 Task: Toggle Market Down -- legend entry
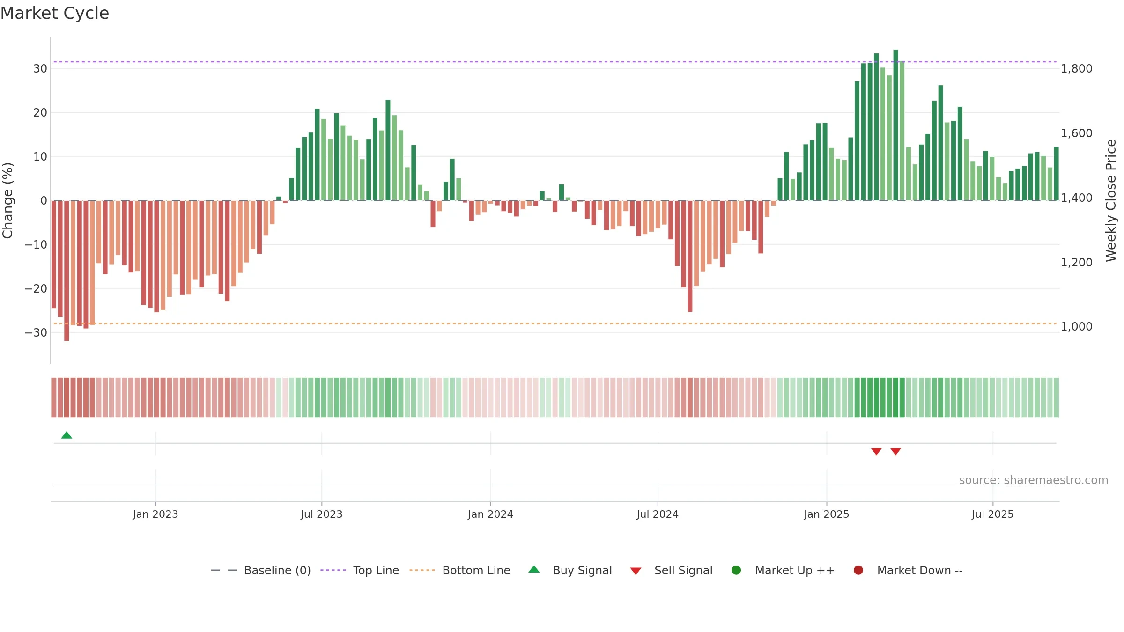coord(908,570)
